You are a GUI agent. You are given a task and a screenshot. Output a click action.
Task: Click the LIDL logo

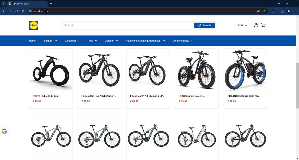click(x=34, y=26)
